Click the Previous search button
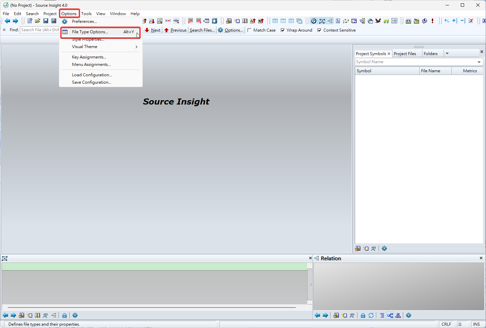Image resolution: width=486 pixels, height=328 pixels. [175, 30]
